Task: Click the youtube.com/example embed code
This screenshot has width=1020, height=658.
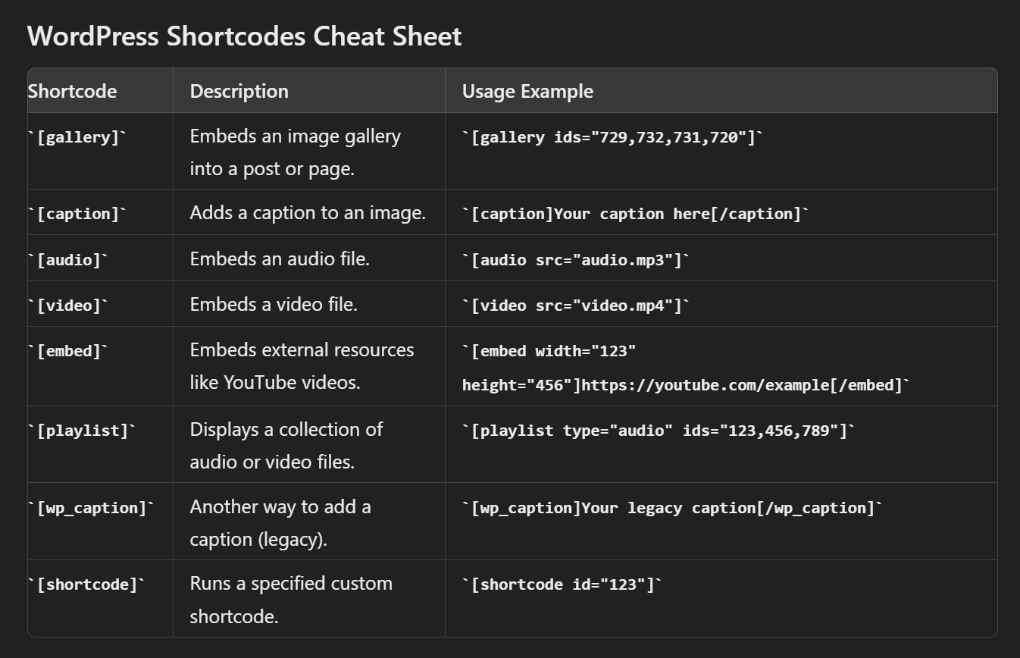Action: (686, 385)
